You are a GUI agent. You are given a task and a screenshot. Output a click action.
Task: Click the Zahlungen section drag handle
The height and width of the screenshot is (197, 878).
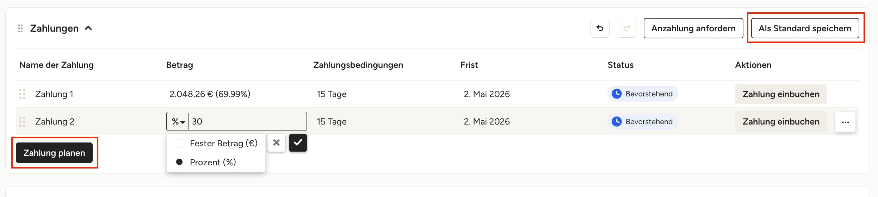[x=20, y=28]
